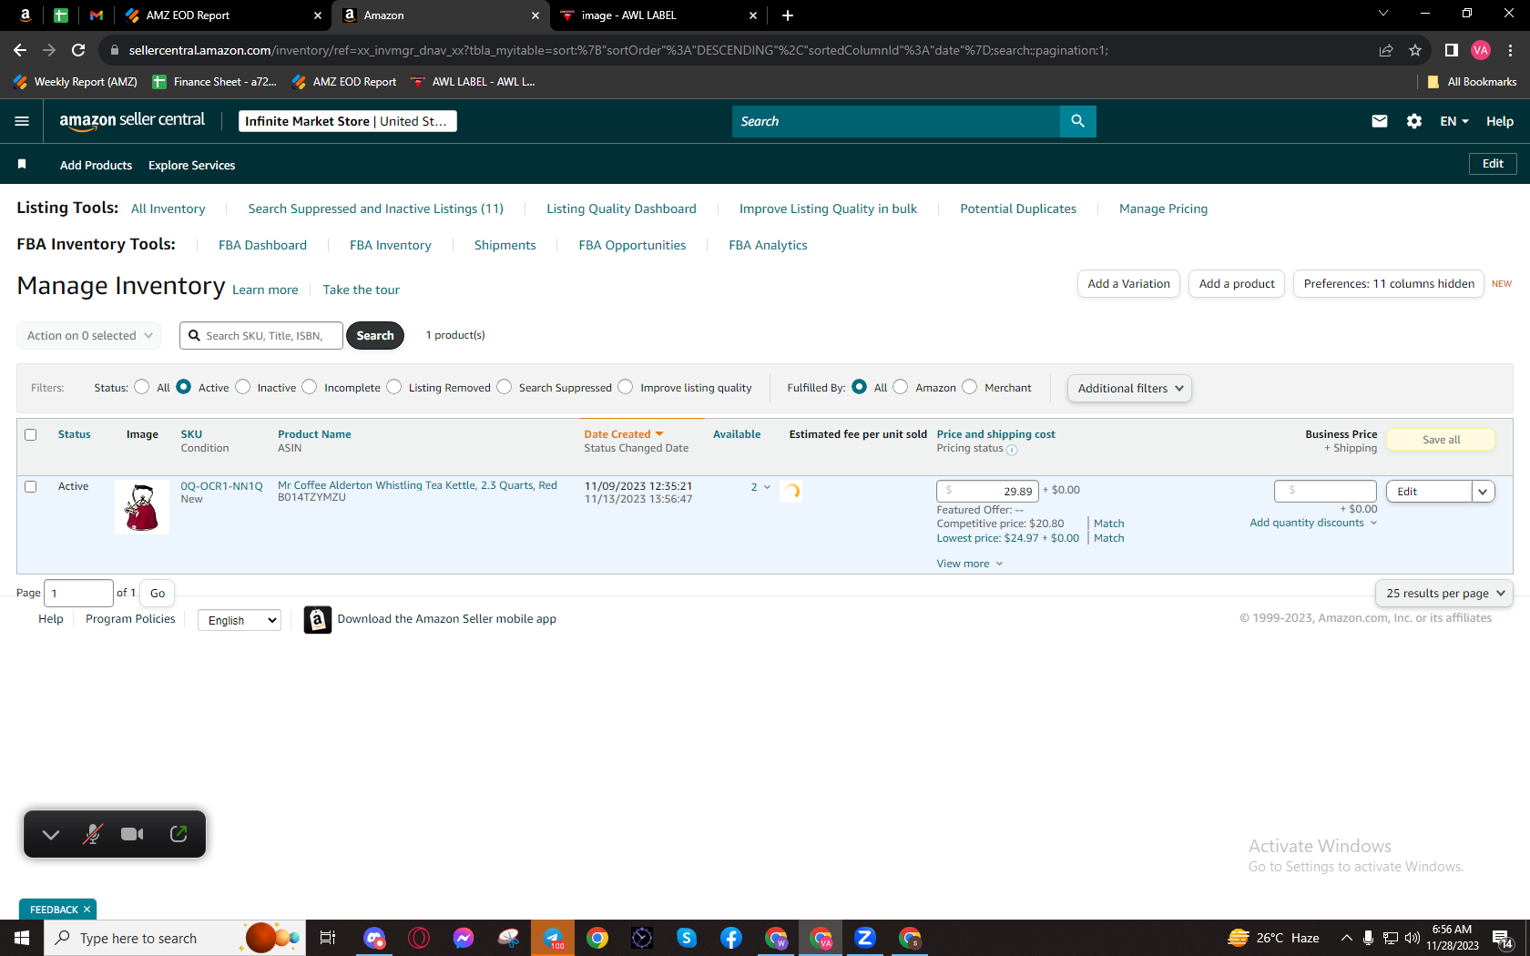Toggle camera in the meeting toolbar
Viewport: 1530px width, 956px height.
point(133,834)
